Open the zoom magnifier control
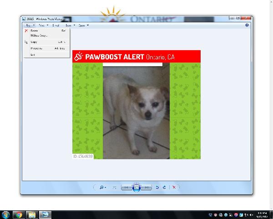Viewport: 273px width, 219px height. 103,188
